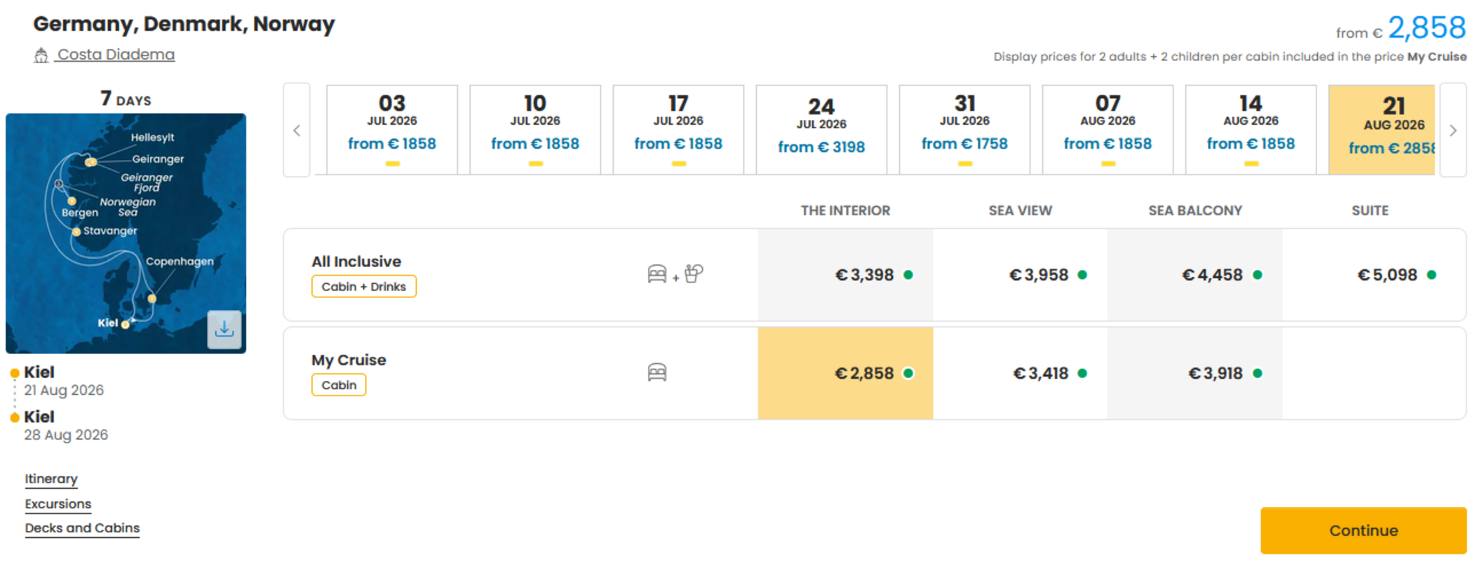Click the cabin and drinks icon in All Inclusive
This screenshot has height=561, width=1475.
675,274
